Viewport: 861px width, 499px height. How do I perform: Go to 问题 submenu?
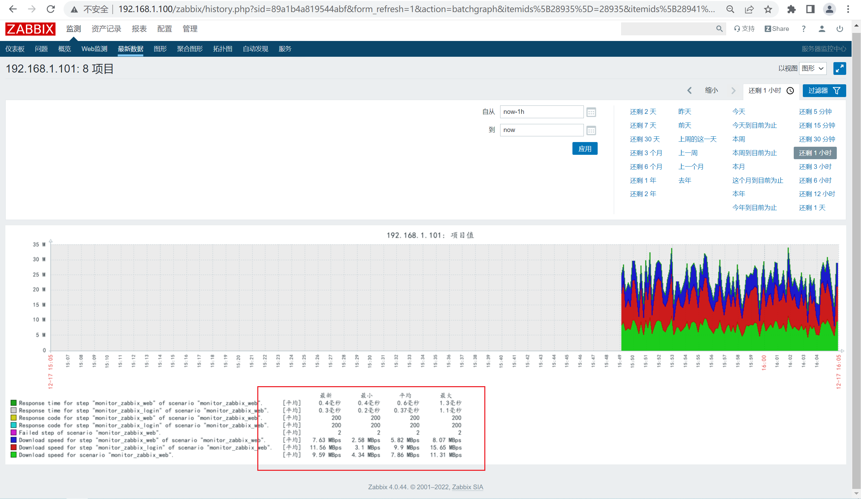pyautogui.click(x=41, y=49)
